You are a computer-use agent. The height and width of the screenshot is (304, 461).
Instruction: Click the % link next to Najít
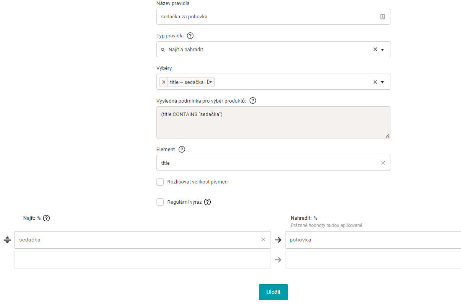[39, 218]
